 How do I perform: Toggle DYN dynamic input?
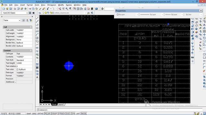point(73,114)
